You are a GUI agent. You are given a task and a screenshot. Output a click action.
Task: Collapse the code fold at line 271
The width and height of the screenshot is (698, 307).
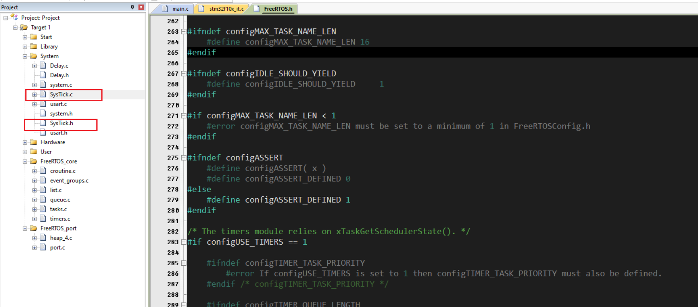[x=184, y=116]
